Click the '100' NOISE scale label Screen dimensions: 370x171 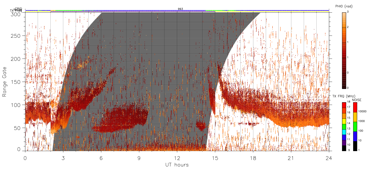coord(361,131)
